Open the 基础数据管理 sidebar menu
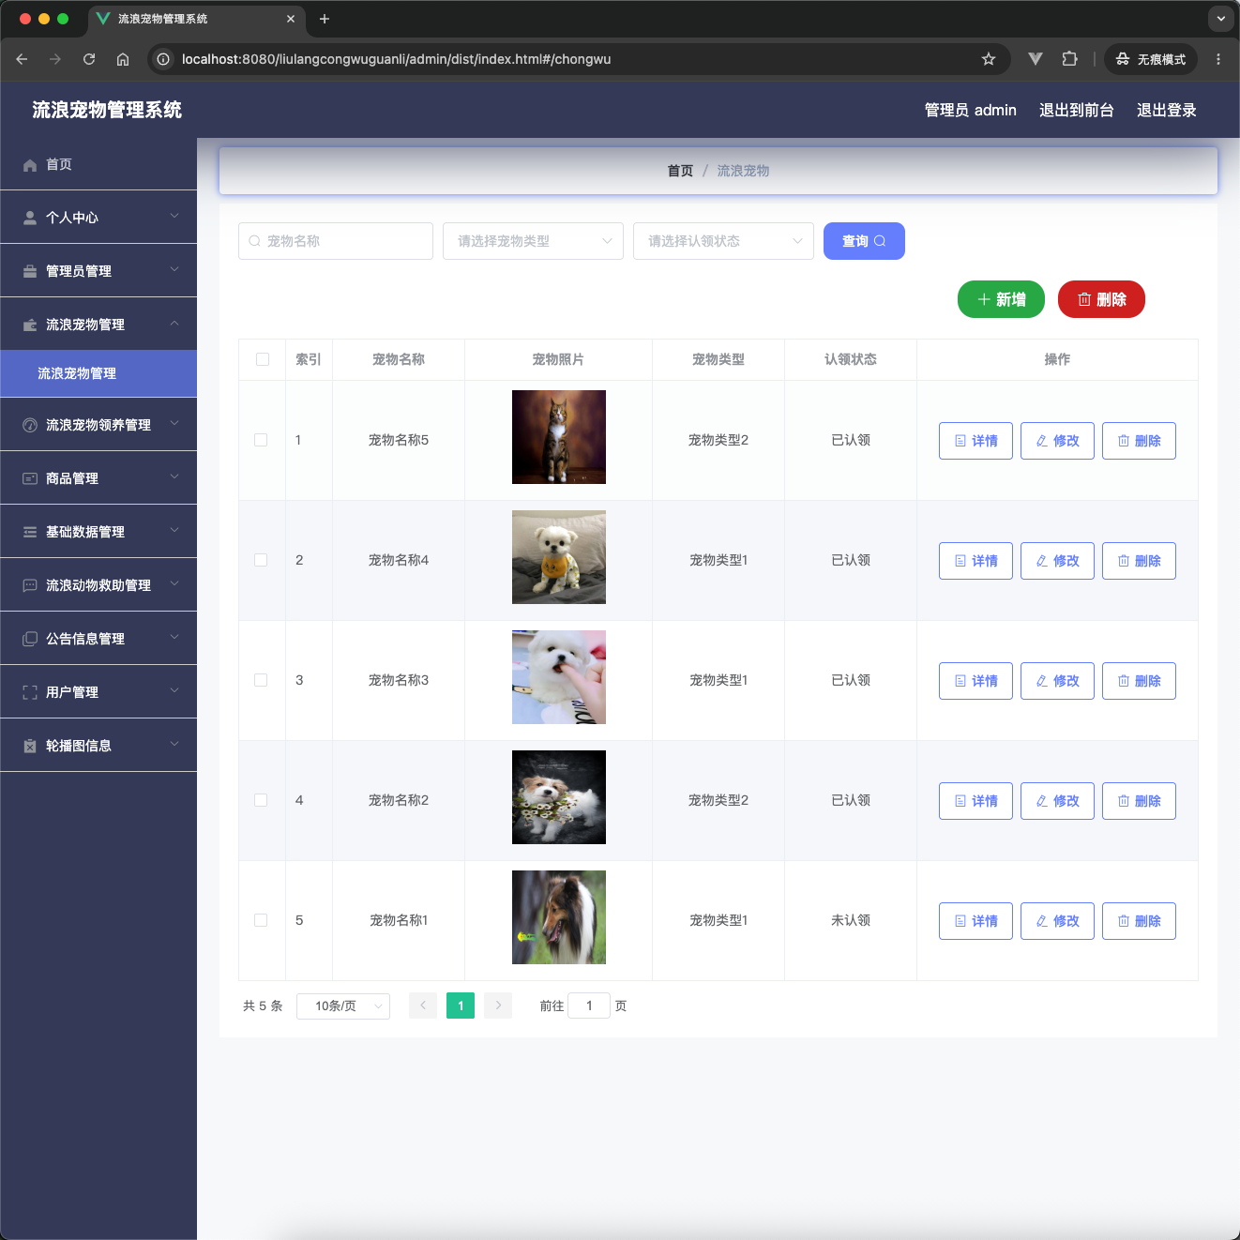This screenshot has width=1240, height=1240. pos(98,532)
